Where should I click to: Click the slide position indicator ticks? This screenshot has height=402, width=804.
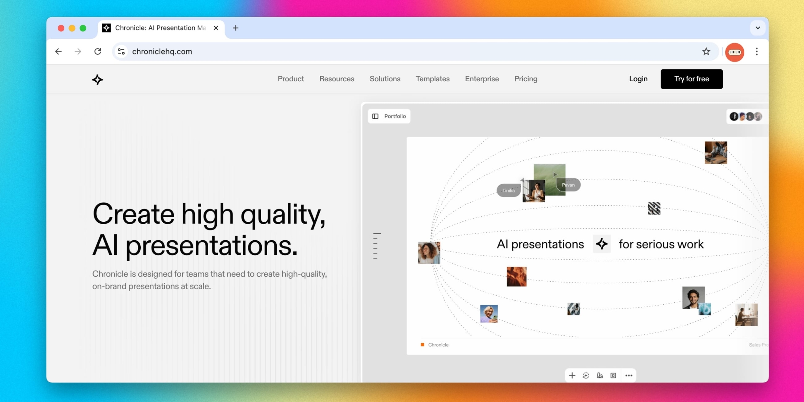pyautogui.click(x=376, y=246)
